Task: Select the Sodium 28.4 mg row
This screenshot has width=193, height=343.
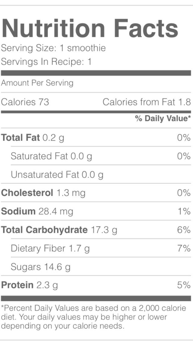Action: tap(96, 211)
